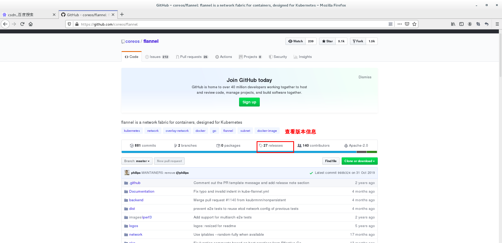This screenshot has width=502, height=243.
Task: Toggle the sidebar view icon
Action: [461, 24]
